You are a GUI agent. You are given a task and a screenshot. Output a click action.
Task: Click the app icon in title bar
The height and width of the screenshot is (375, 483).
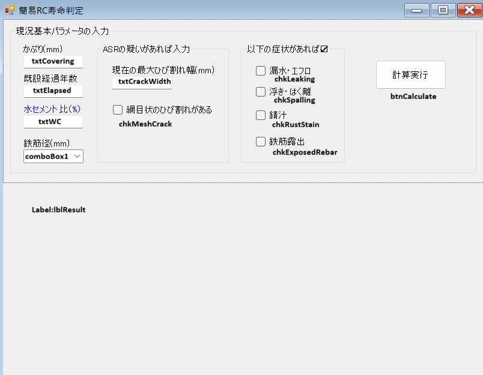(10, 10)
